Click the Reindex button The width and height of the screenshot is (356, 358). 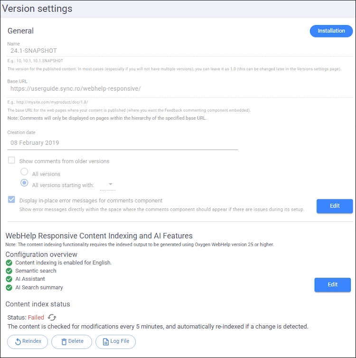coord(28,341)
